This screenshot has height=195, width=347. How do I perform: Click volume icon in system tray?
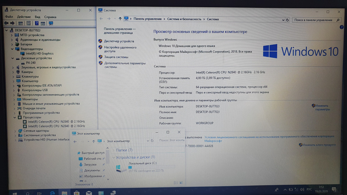[x=302, y=189]
